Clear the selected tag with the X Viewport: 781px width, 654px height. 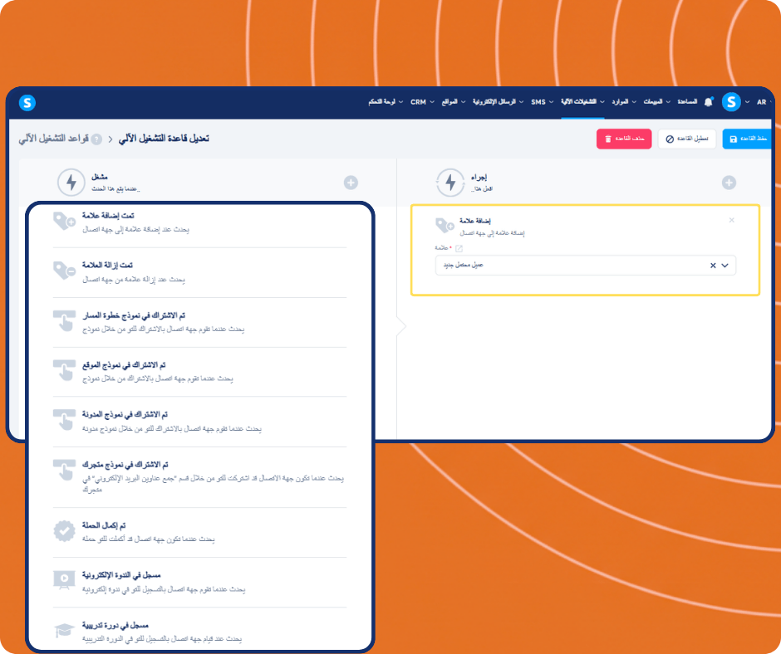tap(713, 266)
